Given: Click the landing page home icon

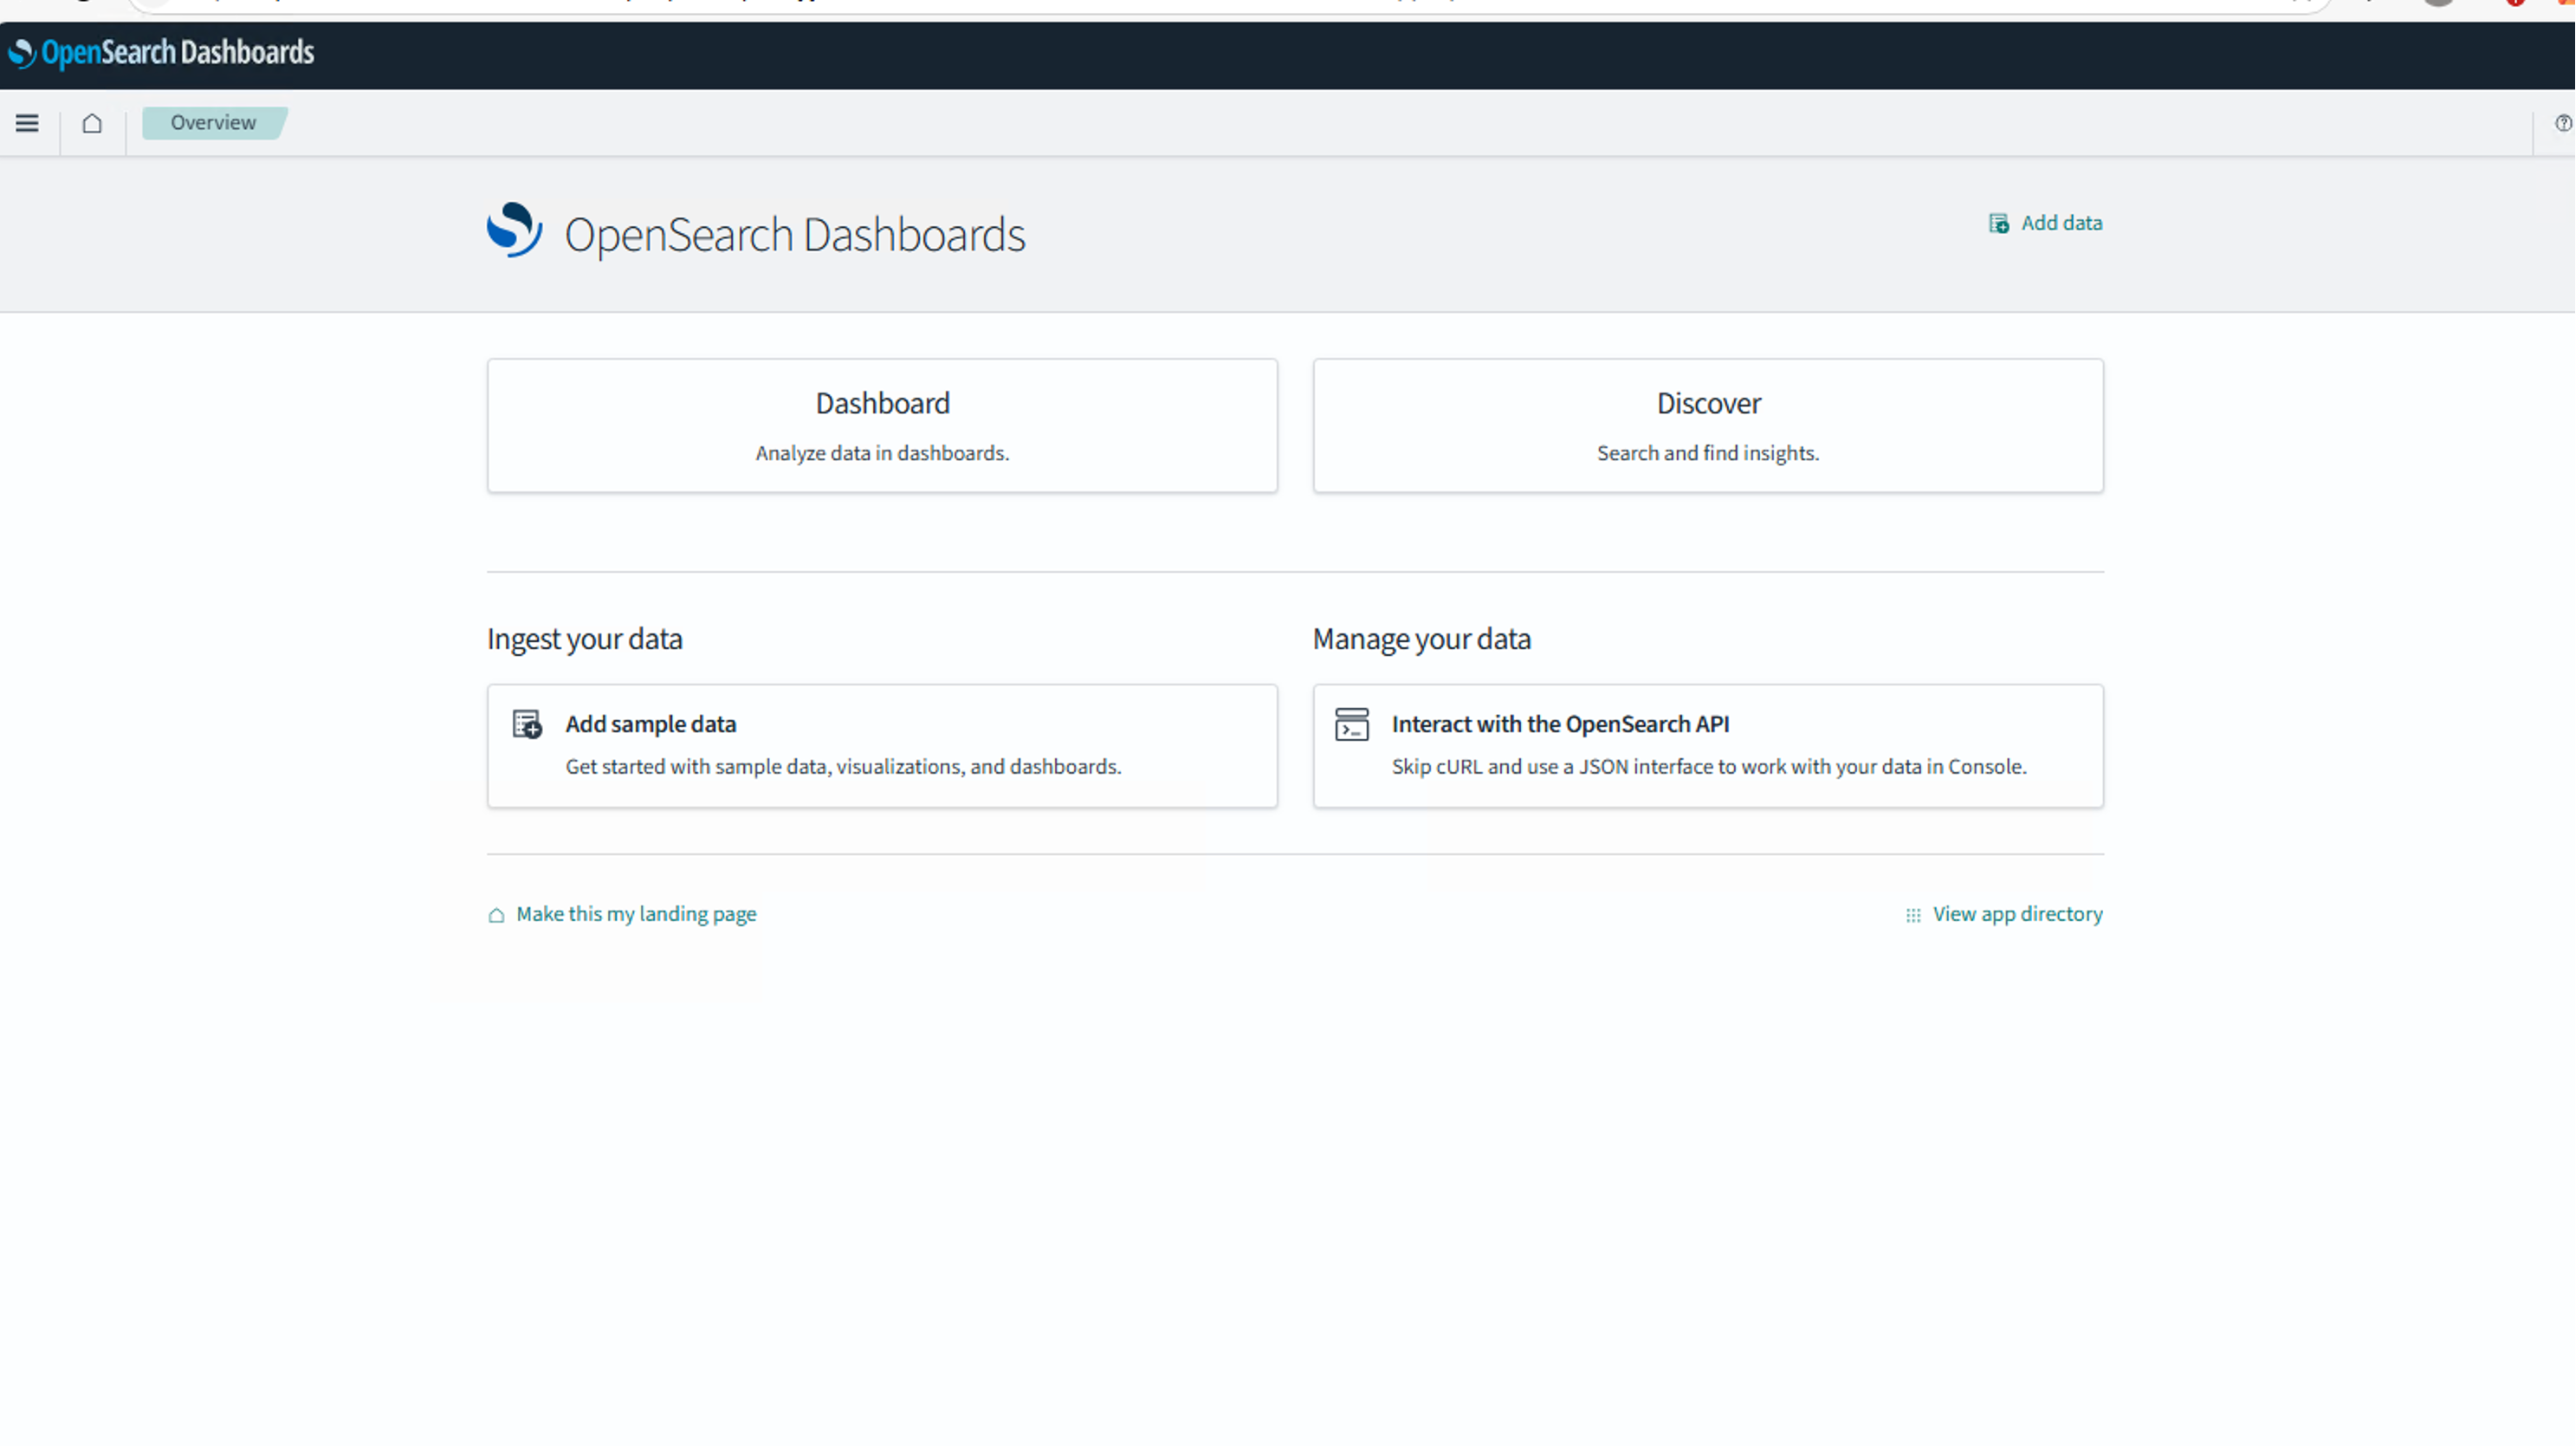Looking at the screenshot, I should click(x=496, y=915).
